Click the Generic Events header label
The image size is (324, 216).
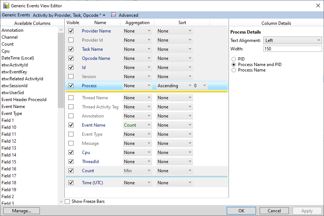coord(16,15)
